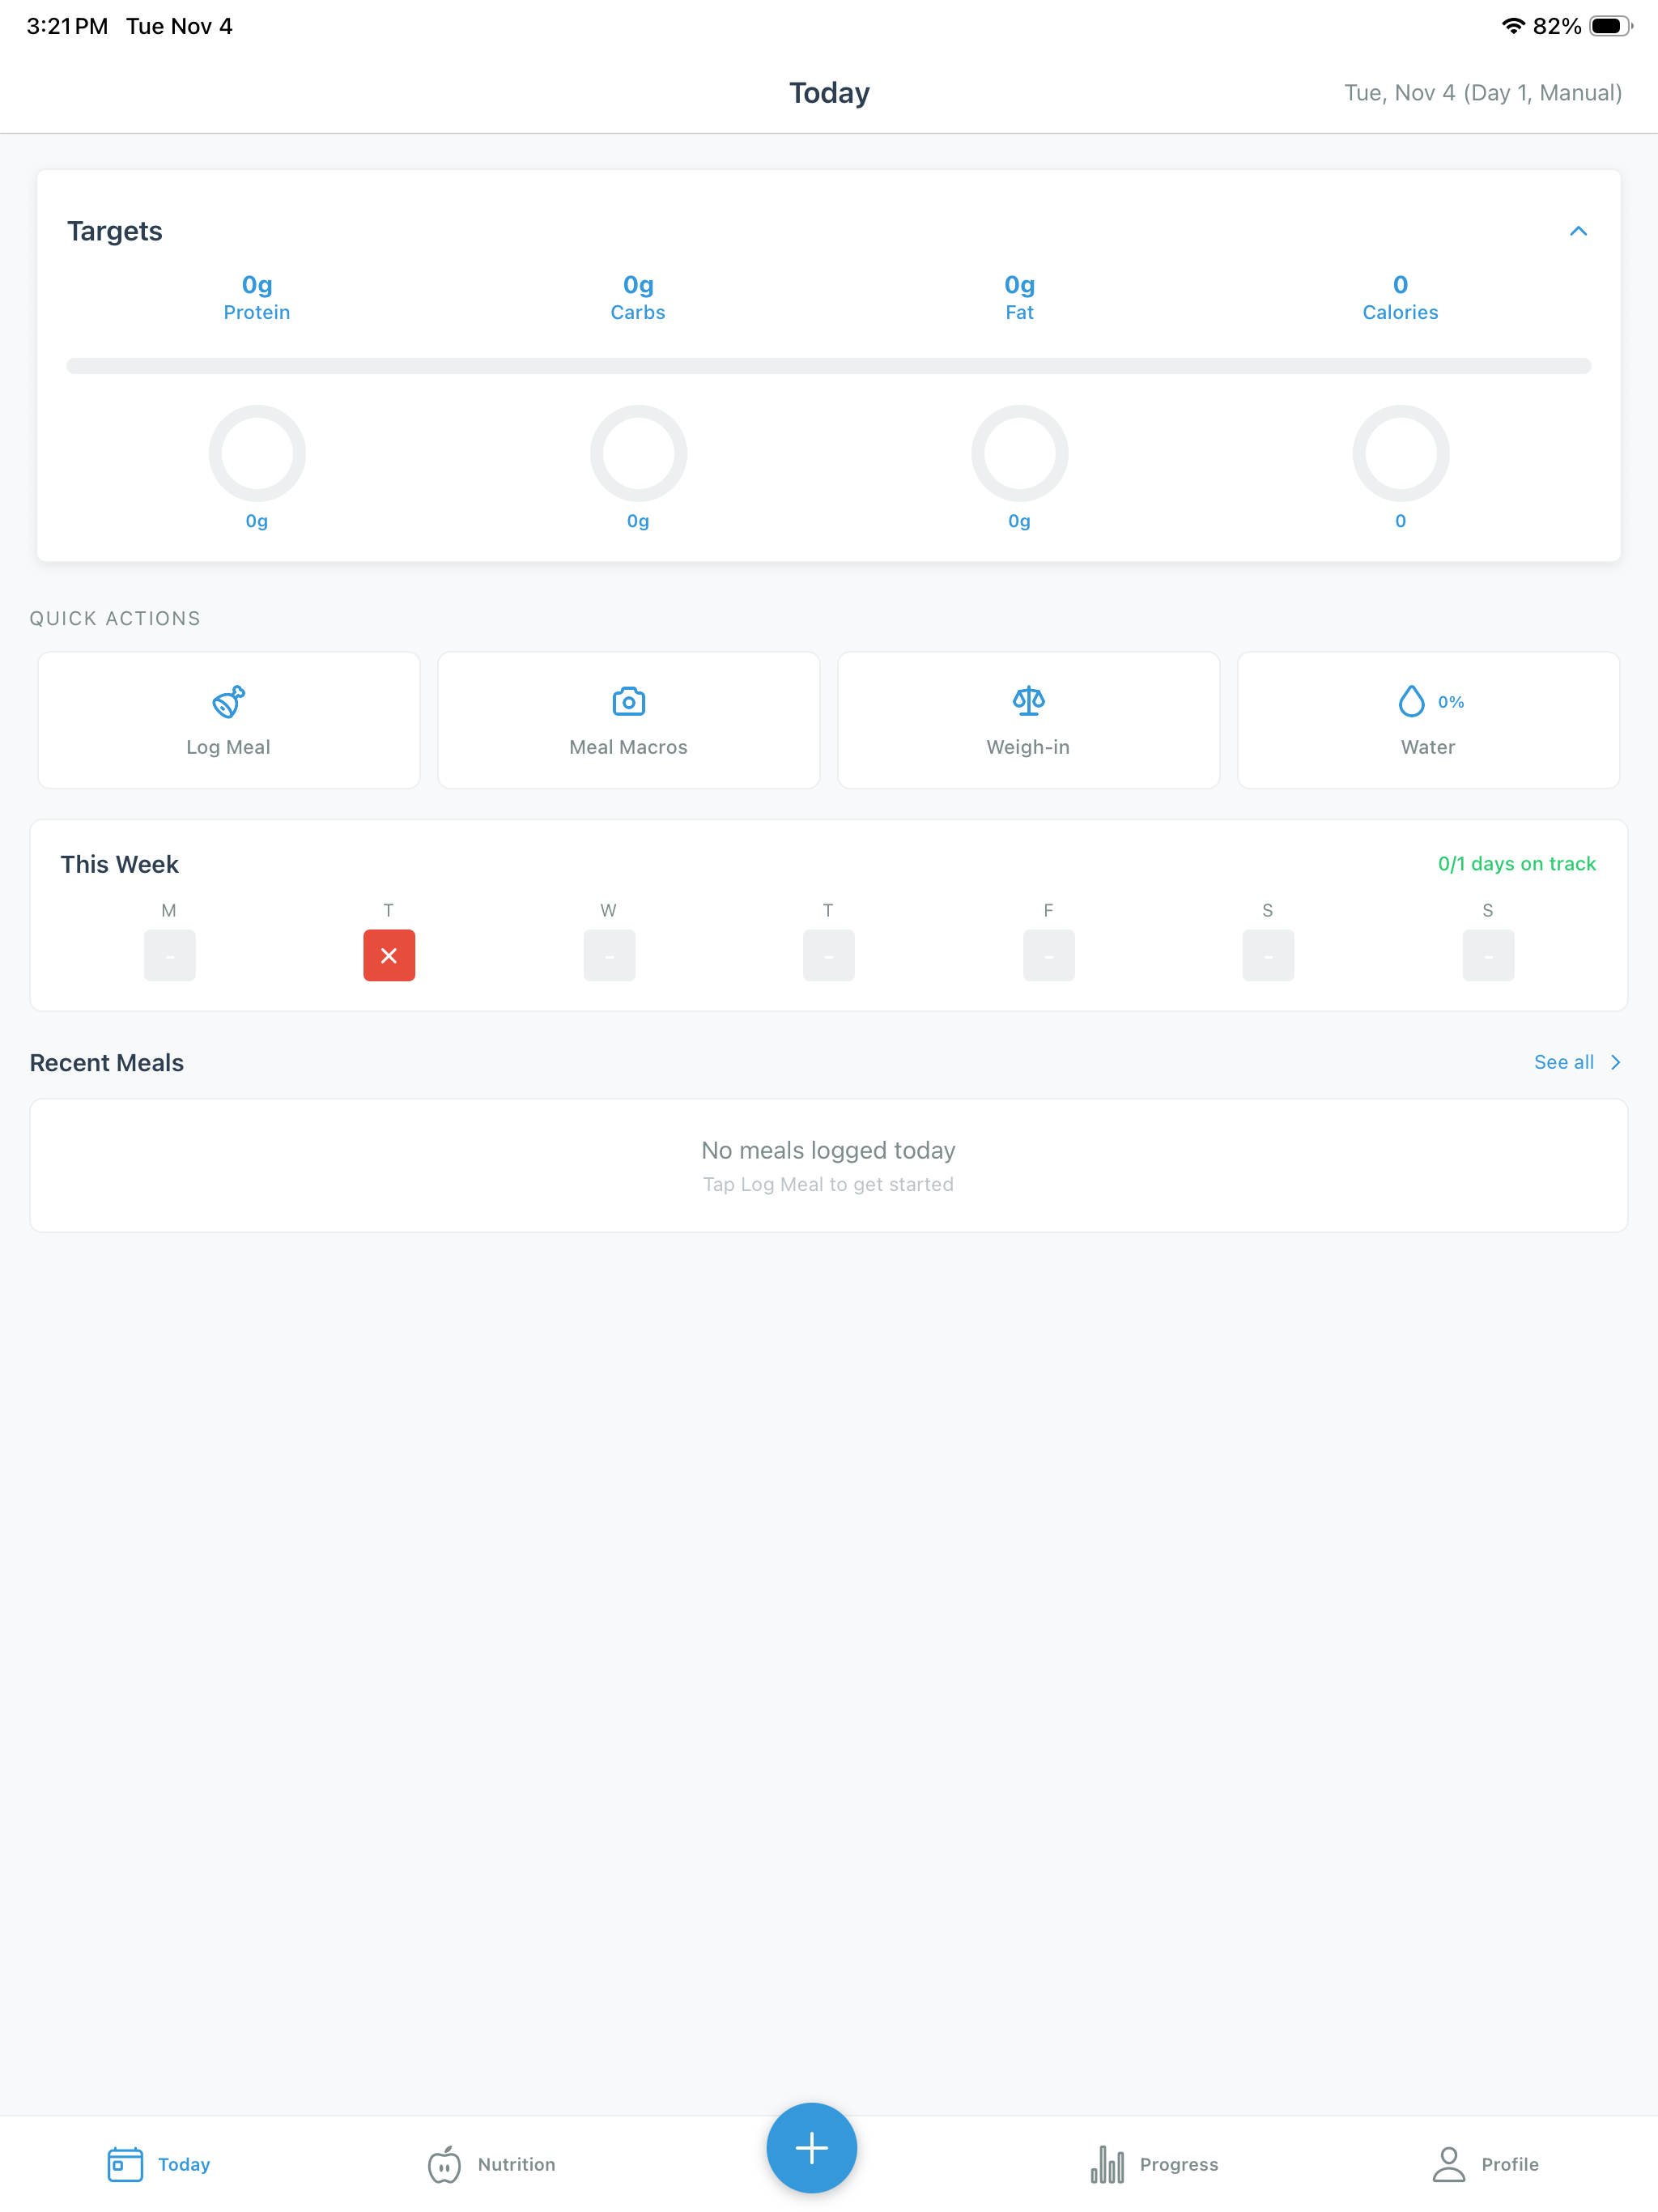The width and height of the screenshot is (1658, 2212).
Task: Open Meal Macros camera icon
Action: [628, 701]
